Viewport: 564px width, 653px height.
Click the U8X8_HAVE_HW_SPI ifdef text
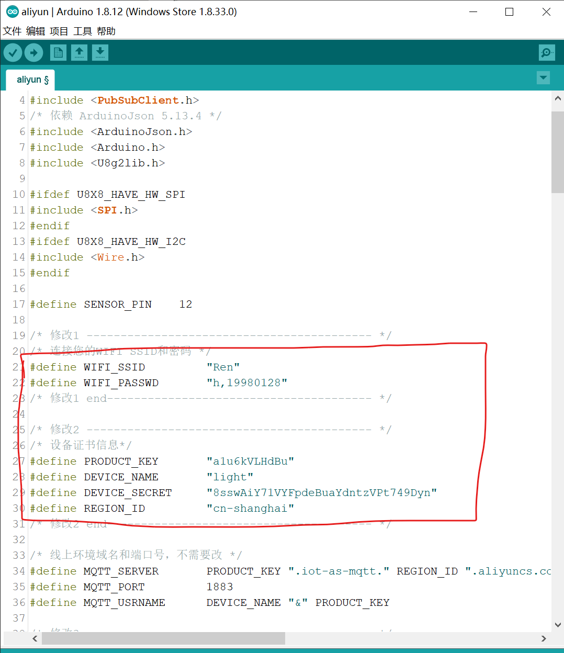point(131,194)
